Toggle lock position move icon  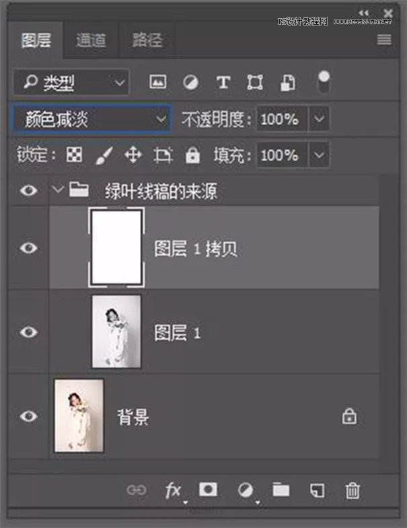(x=133, y=155)
